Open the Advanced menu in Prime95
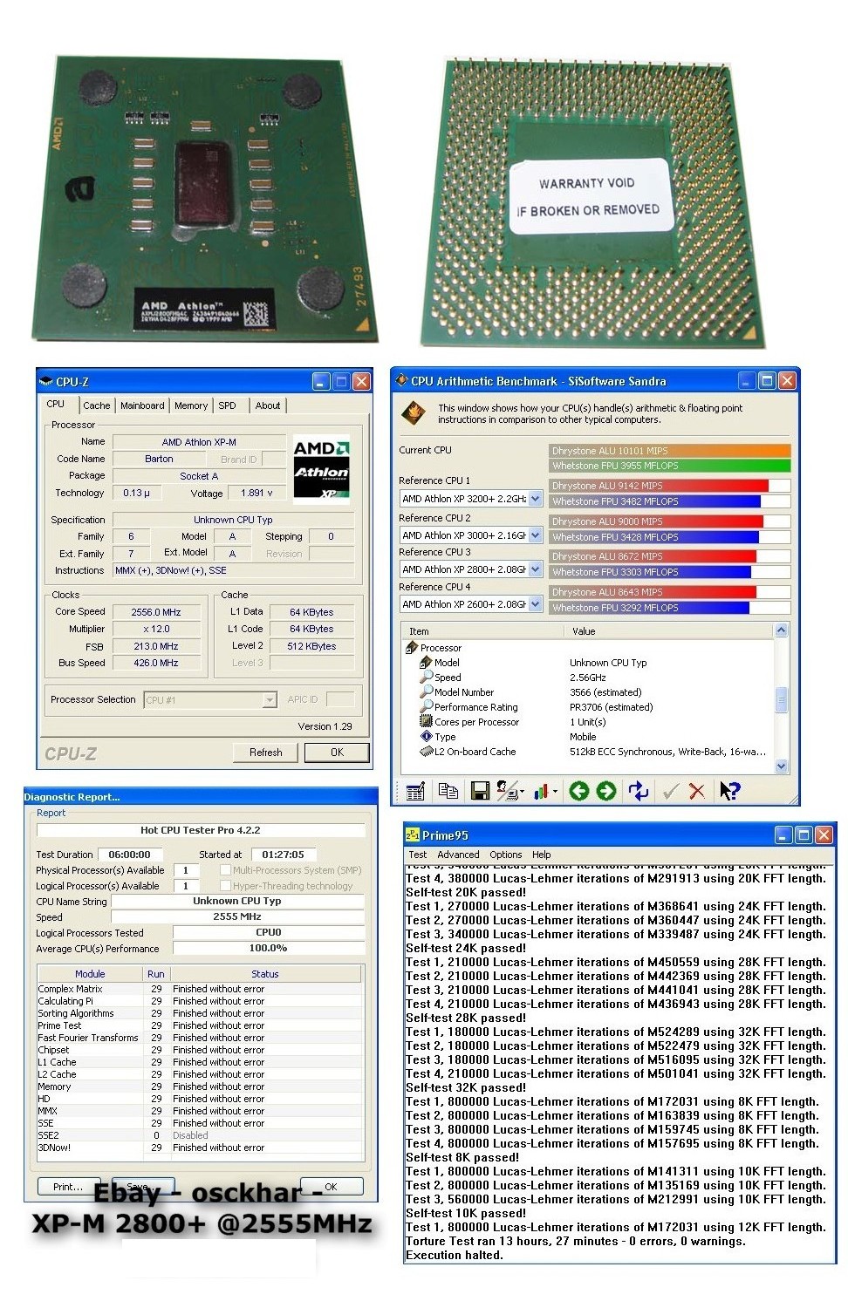 [x=458, y=855]
